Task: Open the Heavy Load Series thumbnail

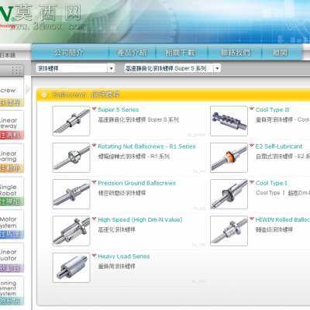Action: 71,267
